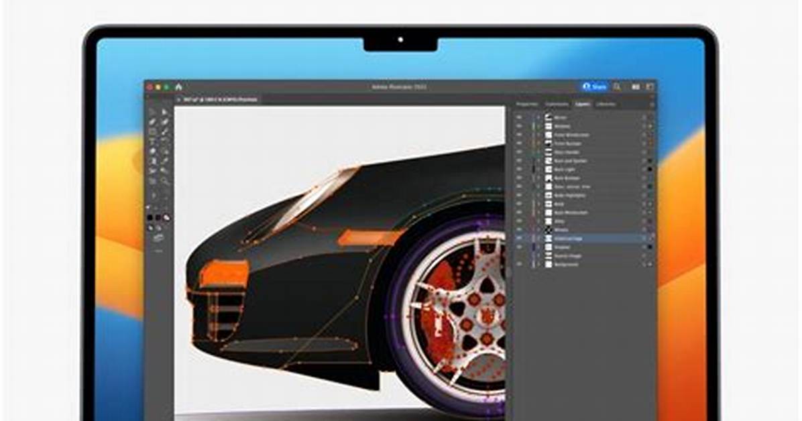Expand the Door Handle layer
The height and width of the screenshot is (421, 802).
coord(538,152)
